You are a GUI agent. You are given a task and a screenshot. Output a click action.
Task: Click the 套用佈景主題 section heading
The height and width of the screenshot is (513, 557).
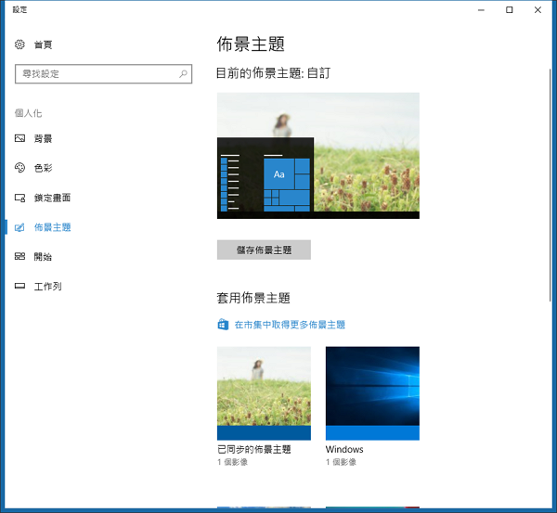tap(253, 298)
